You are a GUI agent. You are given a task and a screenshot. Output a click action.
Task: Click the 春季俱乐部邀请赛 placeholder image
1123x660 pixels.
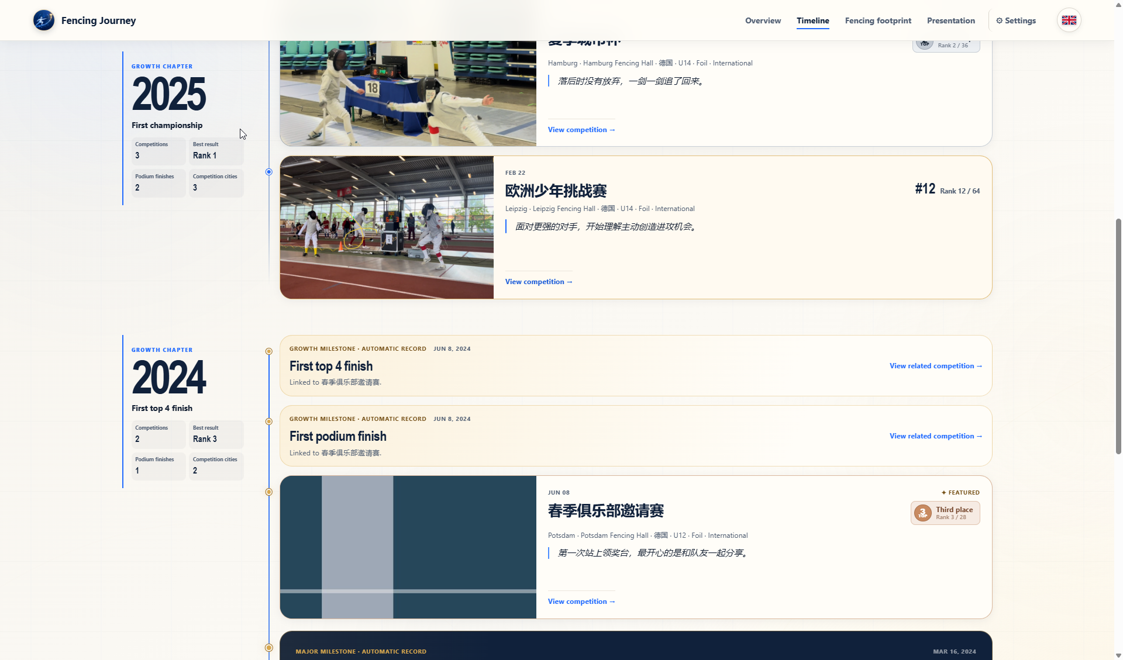coord(408,547)
